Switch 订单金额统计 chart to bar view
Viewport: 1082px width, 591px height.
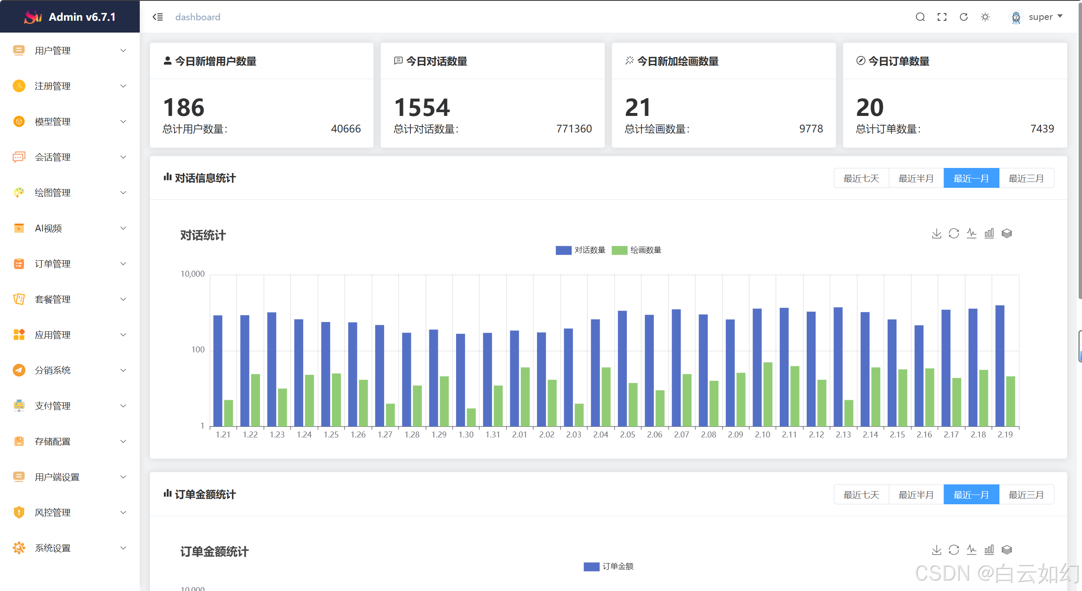point(989,550)
